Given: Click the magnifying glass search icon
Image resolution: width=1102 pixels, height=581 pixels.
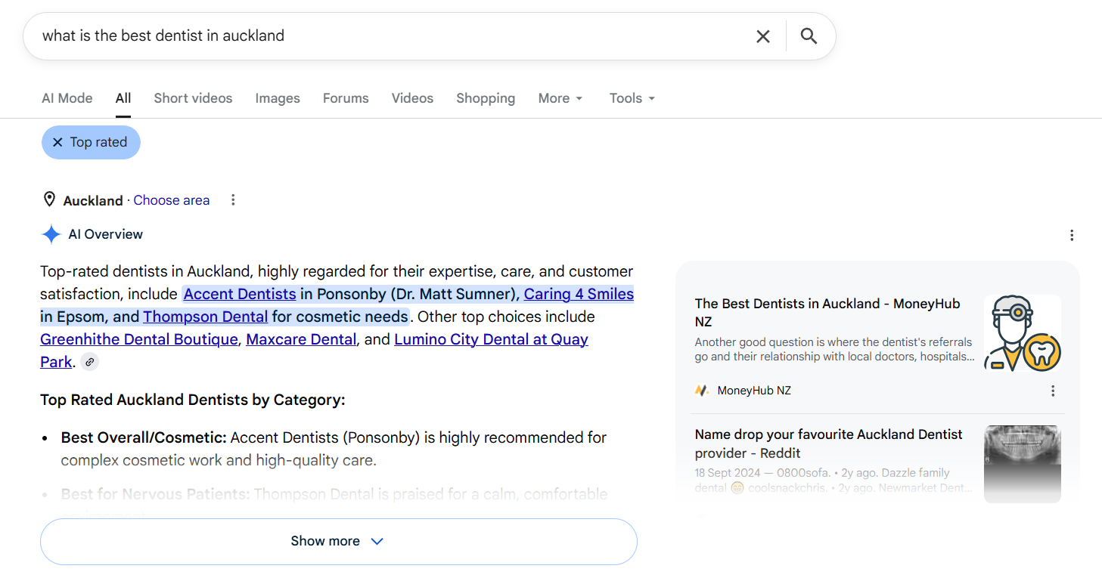Looking at the screenshot, I should click(x=809, y=36).
